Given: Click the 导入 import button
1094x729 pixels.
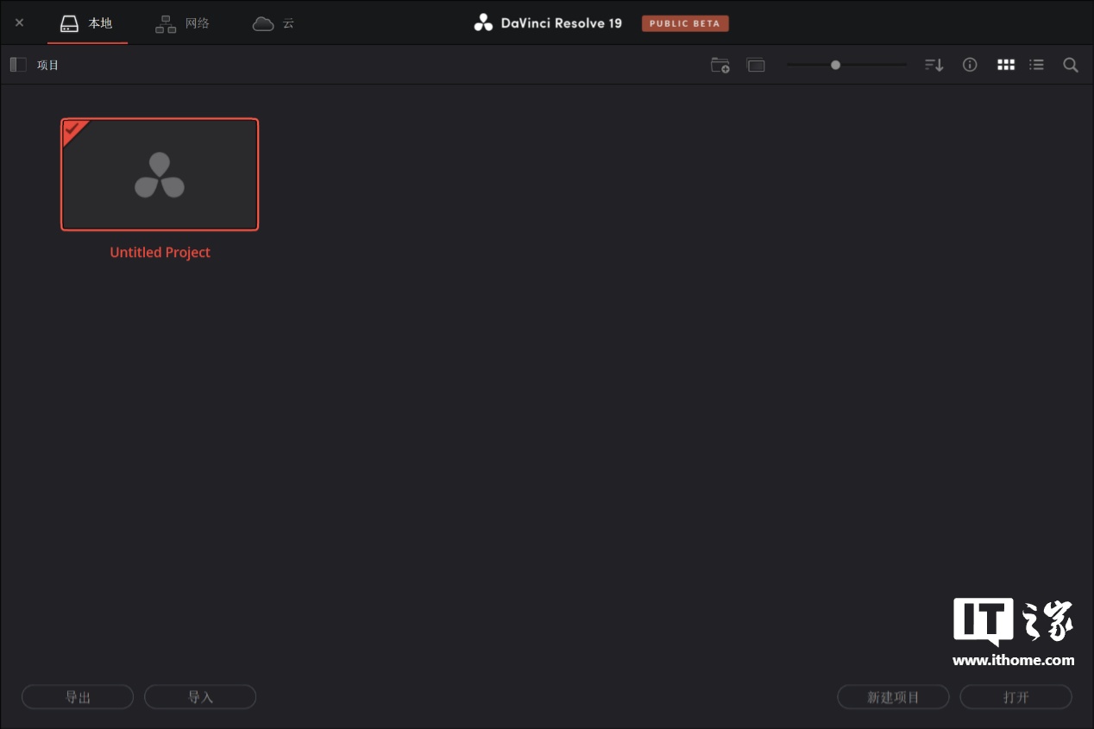Looking at the screenshot, I should tap(200, 697).
